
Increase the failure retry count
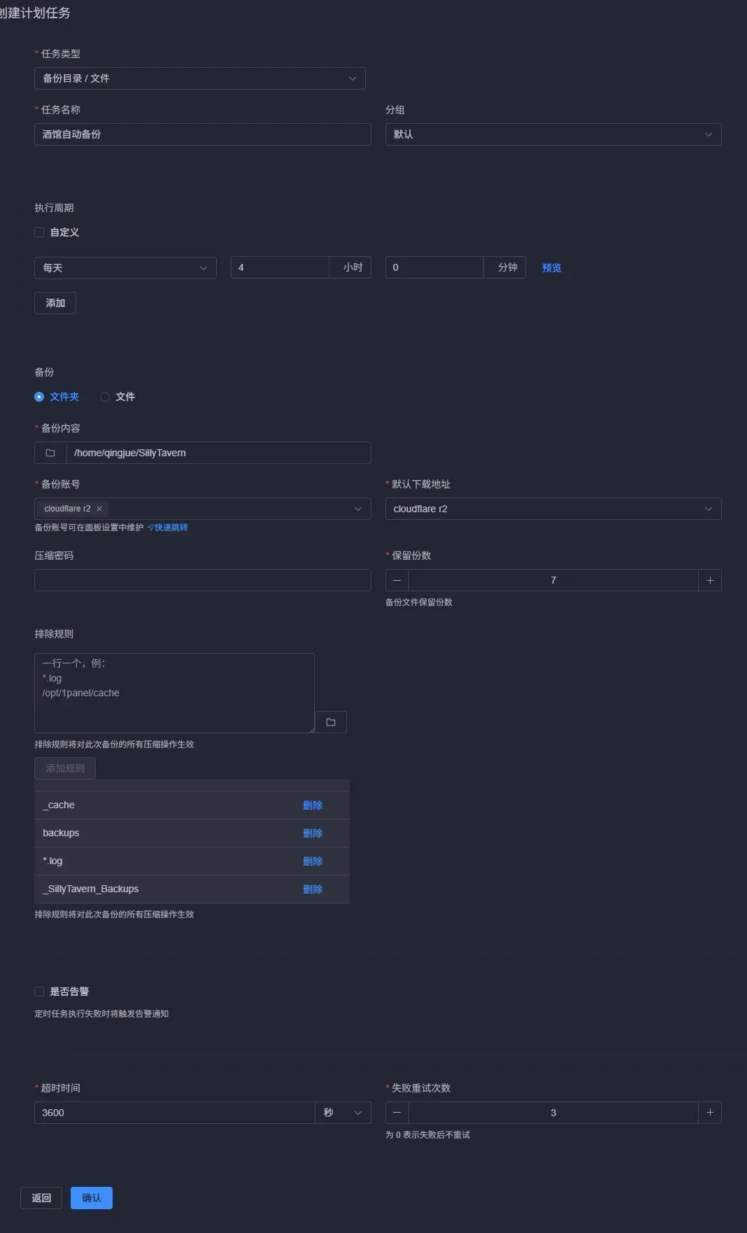tap(710, 1113)
